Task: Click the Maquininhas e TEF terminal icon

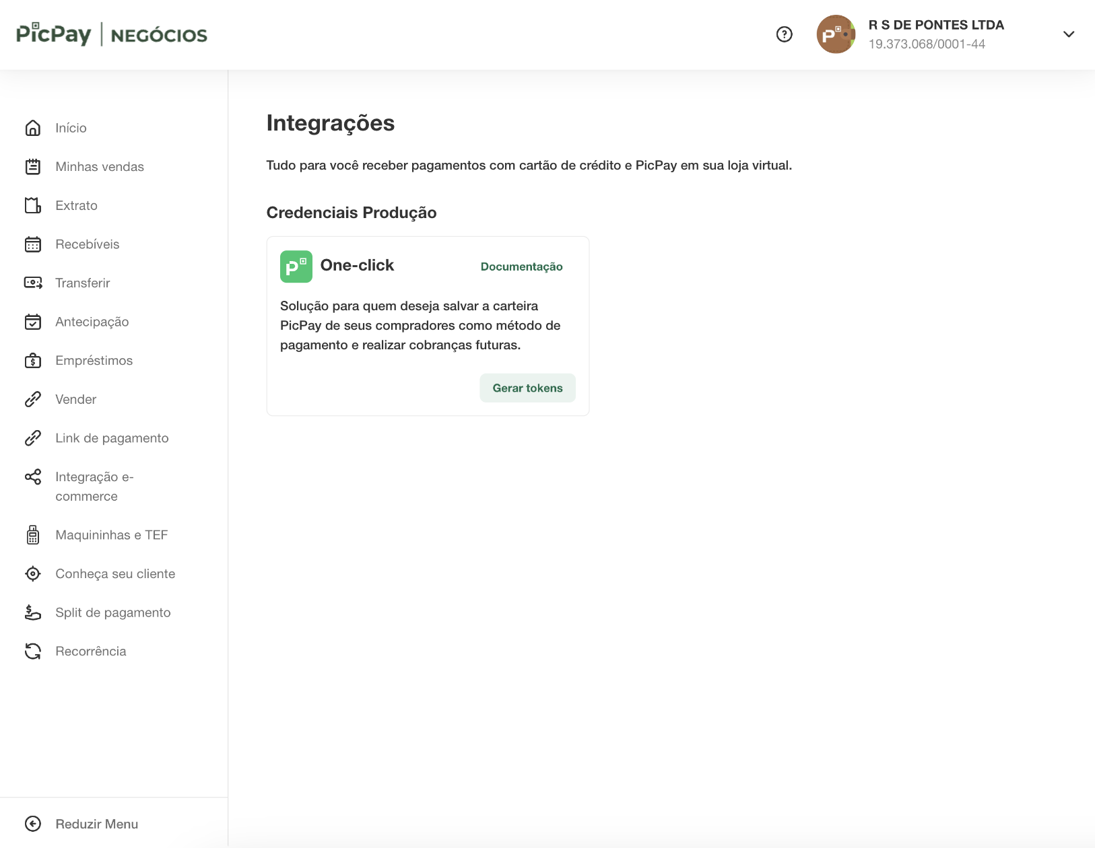Action: 33,535
